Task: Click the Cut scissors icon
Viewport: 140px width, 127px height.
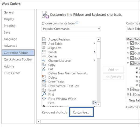Action: (44, 69)
